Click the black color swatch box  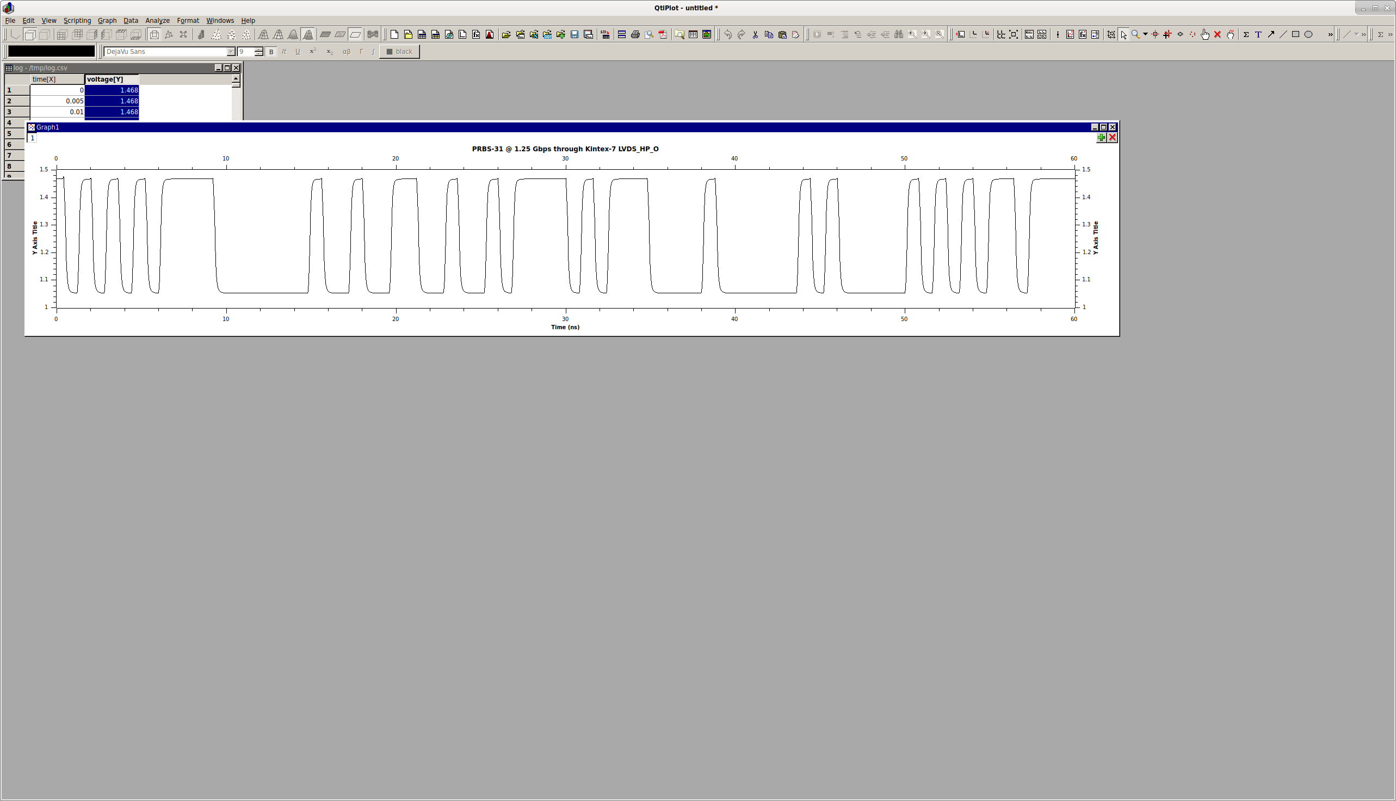pyautogui.click(x=51, y=51)
